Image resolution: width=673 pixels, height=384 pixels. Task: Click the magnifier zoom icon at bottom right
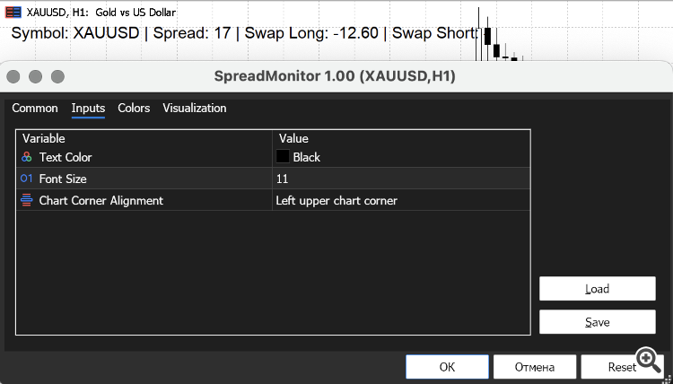649,361
